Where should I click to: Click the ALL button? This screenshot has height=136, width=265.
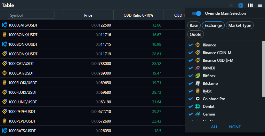[x=214, y=127]
